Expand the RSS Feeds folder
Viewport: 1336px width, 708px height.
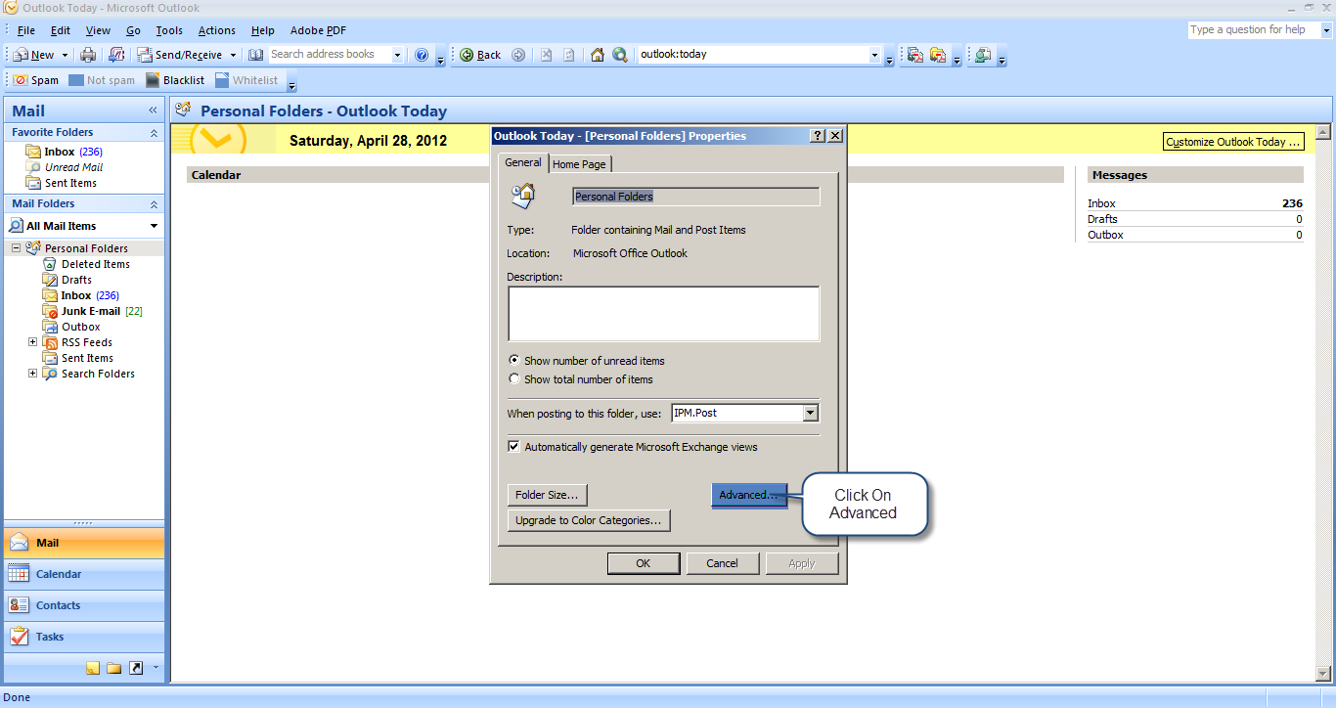[32, 342]
